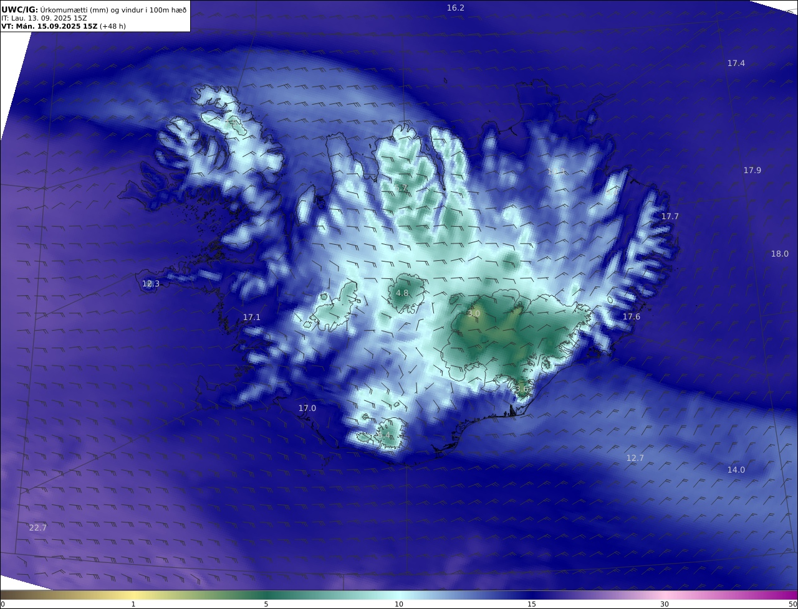Screen dimensions: 798x609
Task: Click the 17.6 value label
Action: click(632, 318)
